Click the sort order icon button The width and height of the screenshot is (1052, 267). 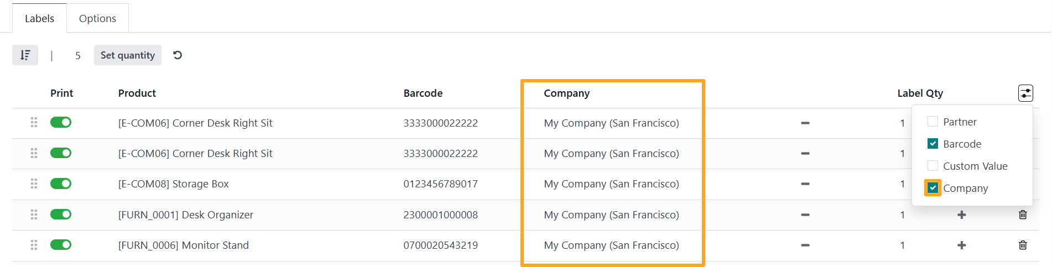[25, 55]
